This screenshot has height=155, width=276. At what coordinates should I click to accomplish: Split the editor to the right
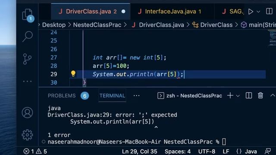269,11
